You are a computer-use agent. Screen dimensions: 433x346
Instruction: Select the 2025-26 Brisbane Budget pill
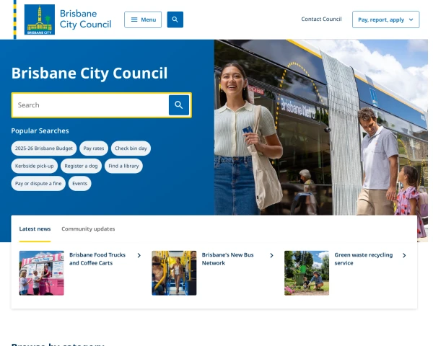pos(44,148)
